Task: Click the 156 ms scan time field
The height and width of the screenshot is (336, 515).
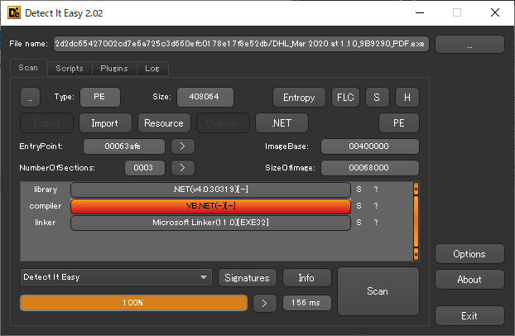Action: (307, 303)
